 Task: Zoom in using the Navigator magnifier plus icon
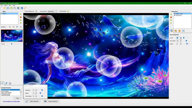10,27
